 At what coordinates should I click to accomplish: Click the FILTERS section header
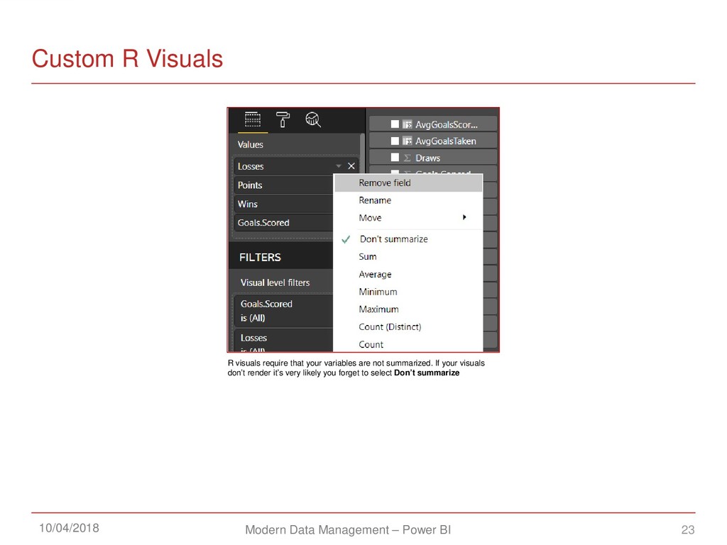[x=260, y=257]
